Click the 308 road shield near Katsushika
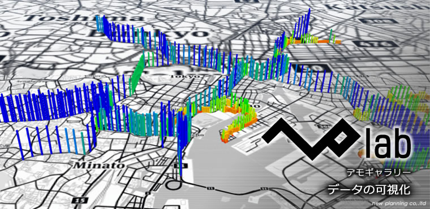This screenshot has height=209, width=430. (378, 21)
